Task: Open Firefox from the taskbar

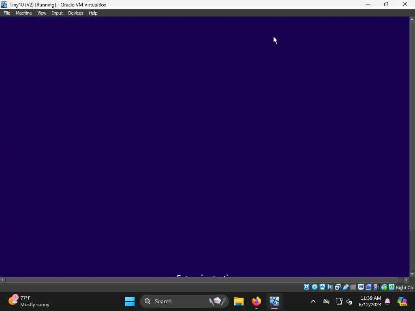Action: tap(256, 301)
